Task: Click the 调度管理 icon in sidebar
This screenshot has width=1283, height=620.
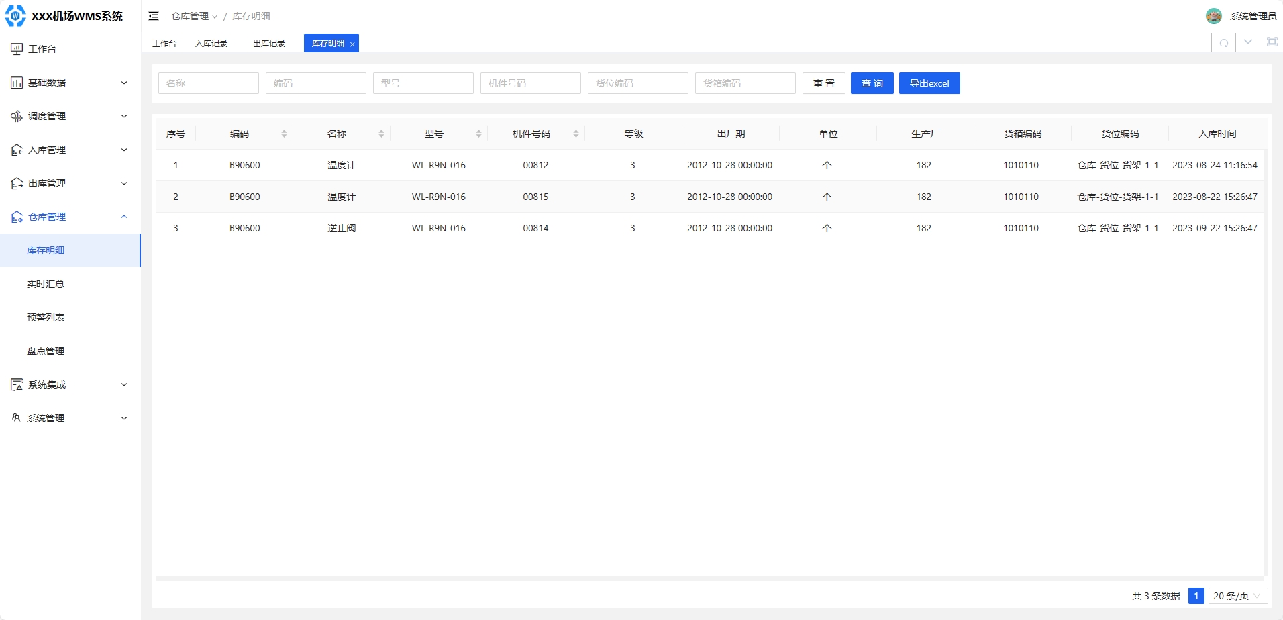Action: (x=17, y=116)
